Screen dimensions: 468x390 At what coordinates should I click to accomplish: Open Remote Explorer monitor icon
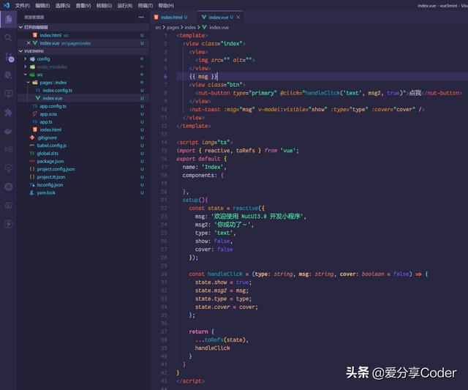click(8, 94)
